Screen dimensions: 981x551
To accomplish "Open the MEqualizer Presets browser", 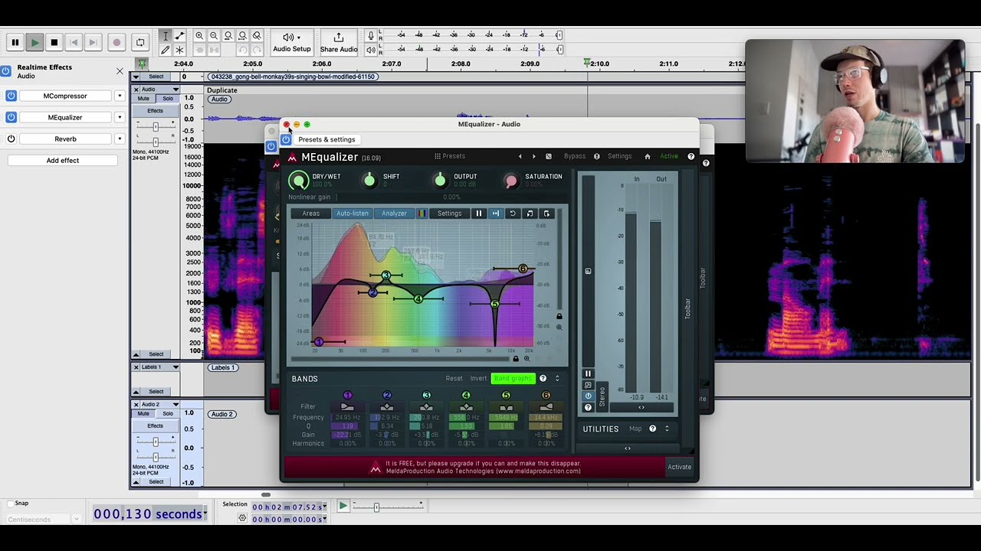I will (450, 156).
